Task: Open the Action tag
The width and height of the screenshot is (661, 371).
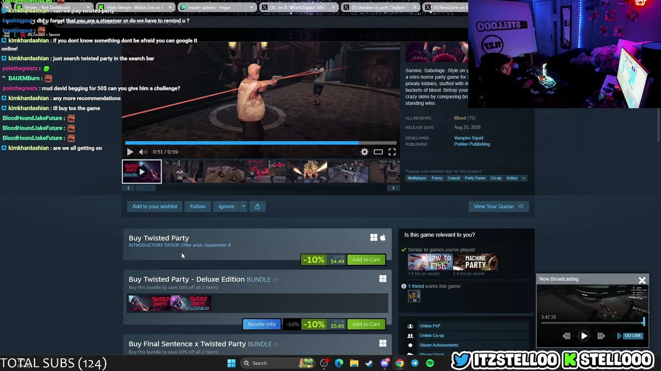Action: (512, 178)
